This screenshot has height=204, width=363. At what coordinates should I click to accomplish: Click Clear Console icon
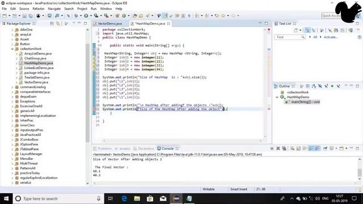point(293,148)
